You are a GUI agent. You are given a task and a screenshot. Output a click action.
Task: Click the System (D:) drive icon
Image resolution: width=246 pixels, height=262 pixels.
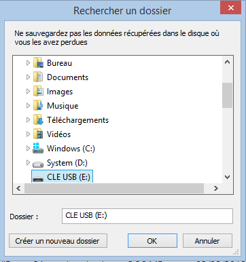click(38, 164)
